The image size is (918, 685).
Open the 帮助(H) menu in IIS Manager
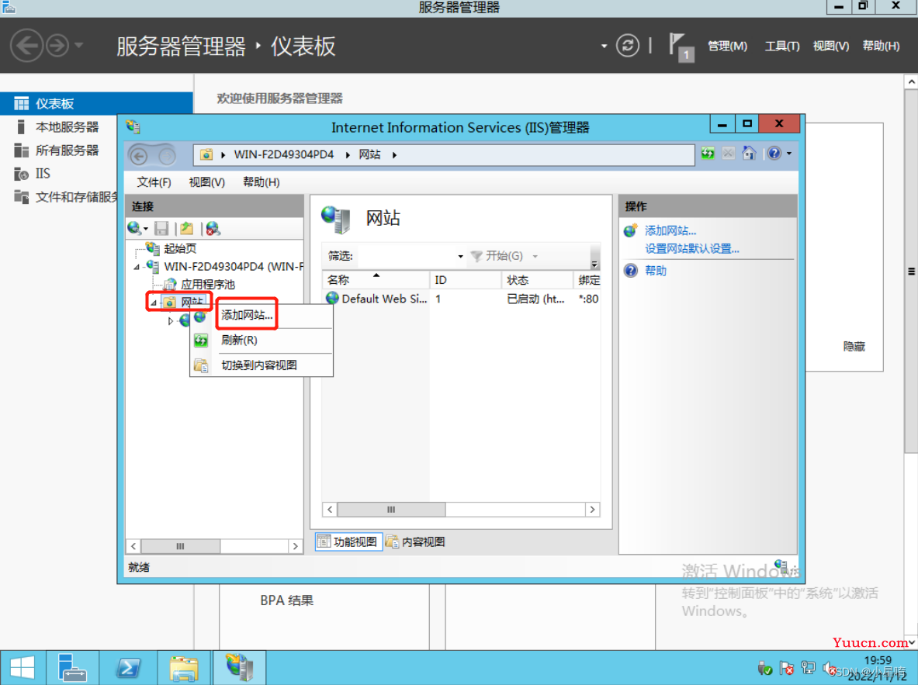tap(261, 182)
